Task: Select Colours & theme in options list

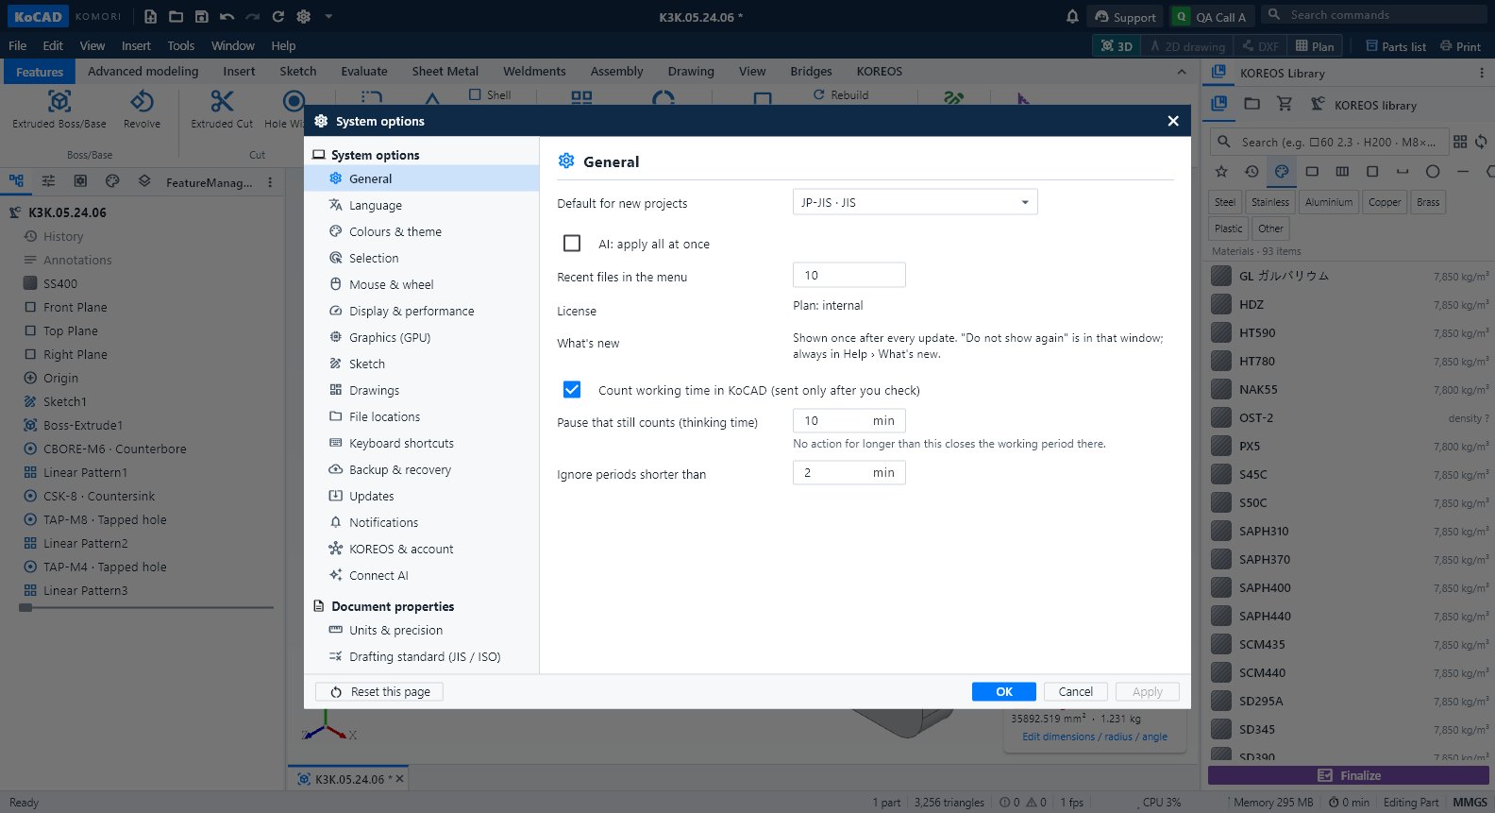Action: click(422, 231)
